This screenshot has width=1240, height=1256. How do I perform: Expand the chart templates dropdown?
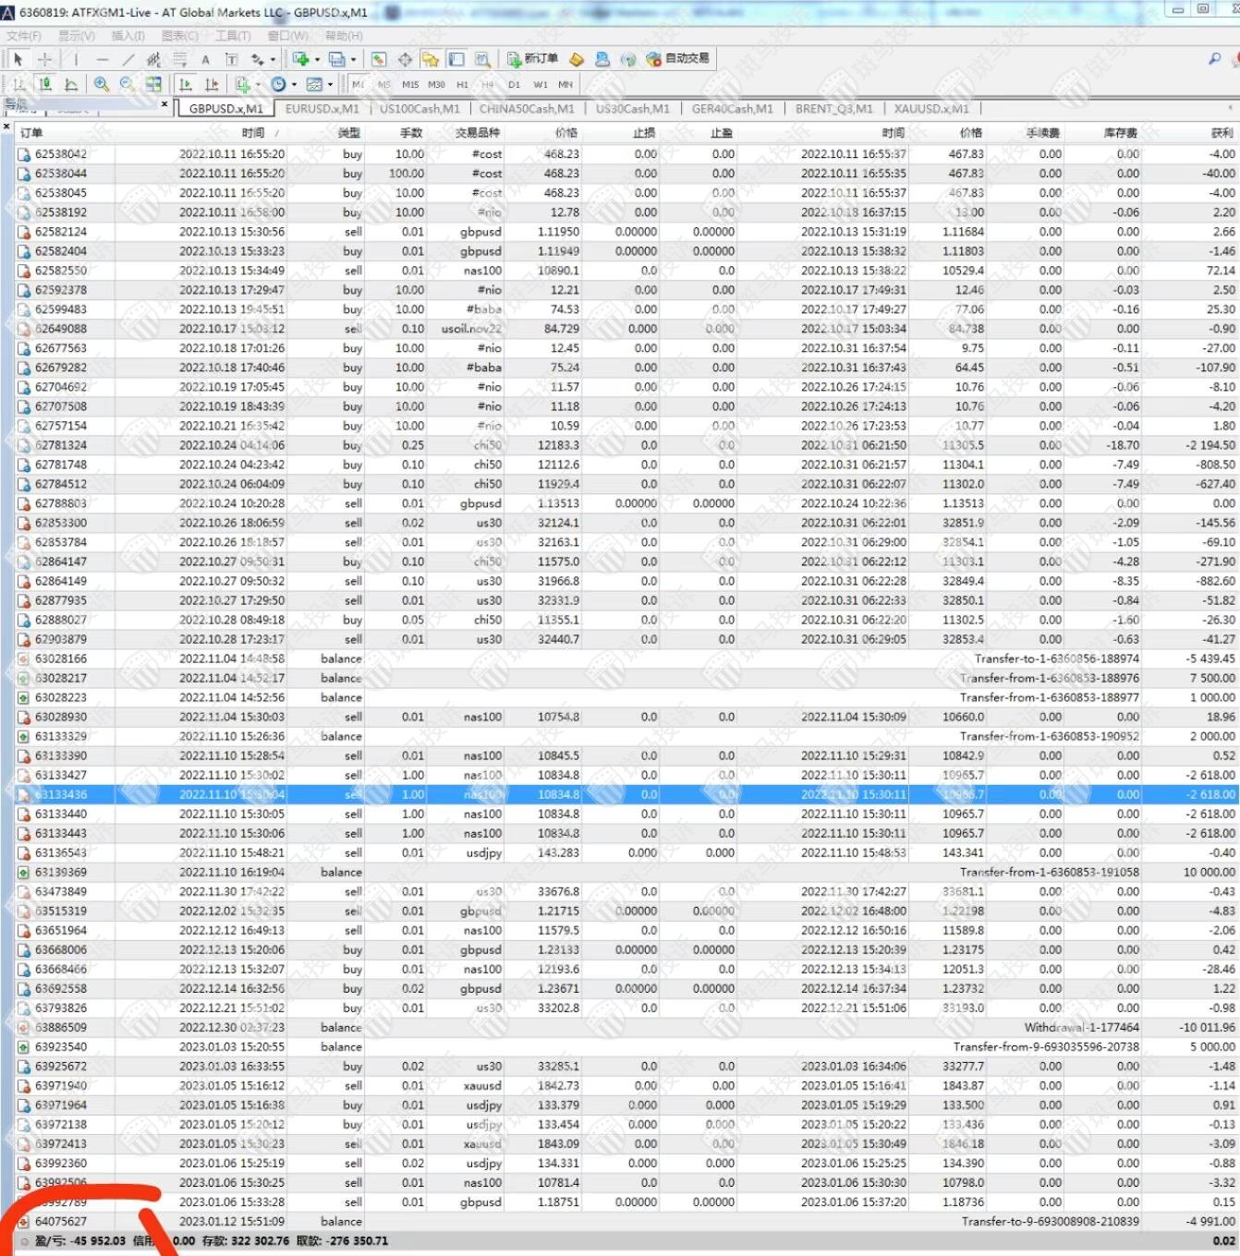(331, 84)
